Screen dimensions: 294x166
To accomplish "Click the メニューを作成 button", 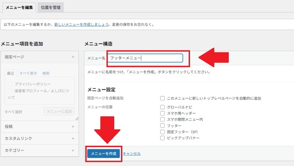I will tap(103, 153).
